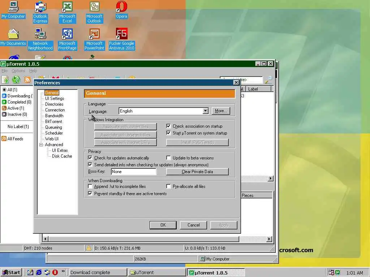Confirm preferences with the OK button
Screen dimensions: 370x277
pyautogui.click(x=163, y=225)
